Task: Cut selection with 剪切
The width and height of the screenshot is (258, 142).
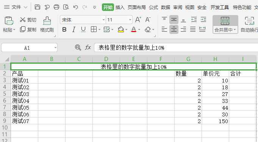Action: coord(28,20)
